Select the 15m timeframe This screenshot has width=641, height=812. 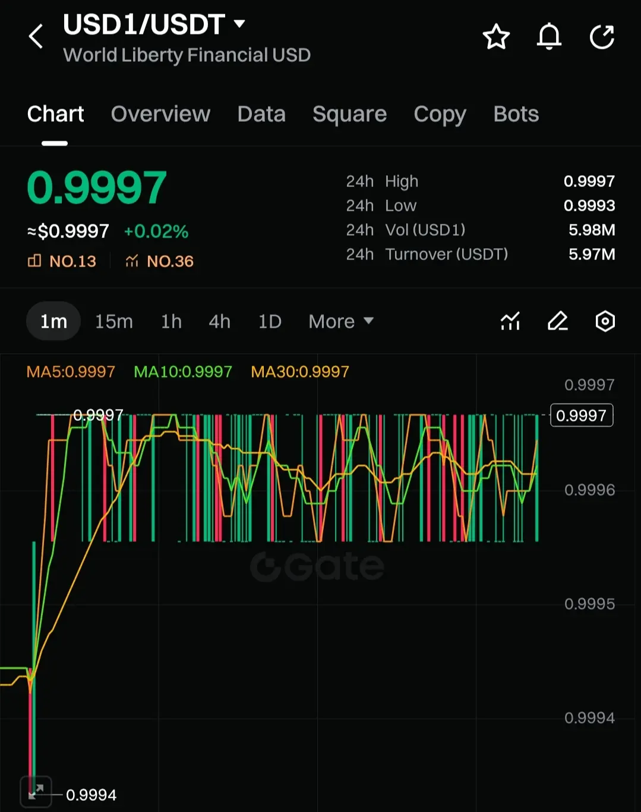(x=114, y=321)
